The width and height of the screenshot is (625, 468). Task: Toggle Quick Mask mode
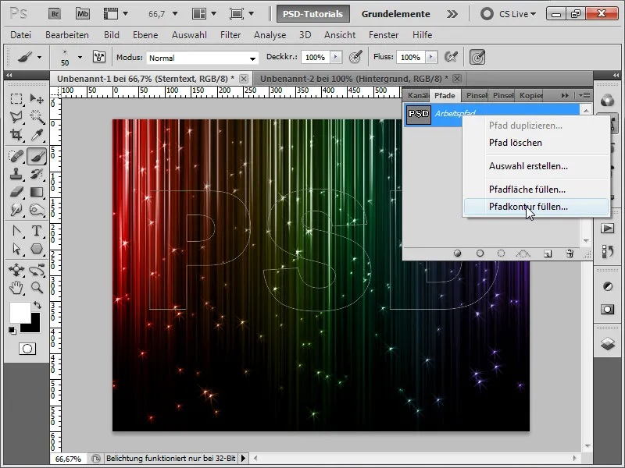tap(27, 349)
